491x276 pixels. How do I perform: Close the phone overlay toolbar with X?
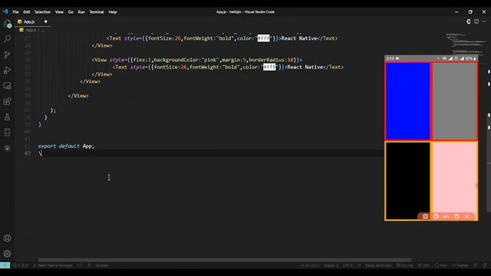[467, 216]
